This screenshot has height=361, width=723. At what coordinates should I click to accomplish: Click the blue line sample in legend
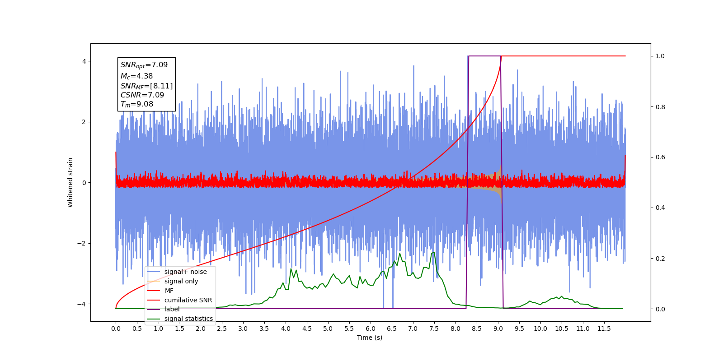click(154, 272)
